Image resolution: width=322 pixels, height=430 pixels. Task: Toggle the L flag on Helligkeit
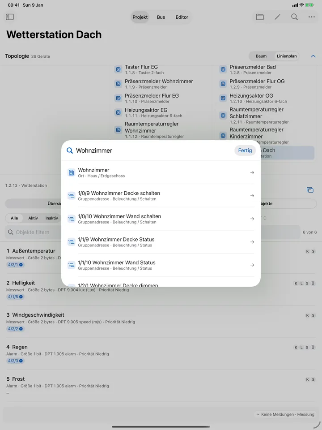coord(301,283)
